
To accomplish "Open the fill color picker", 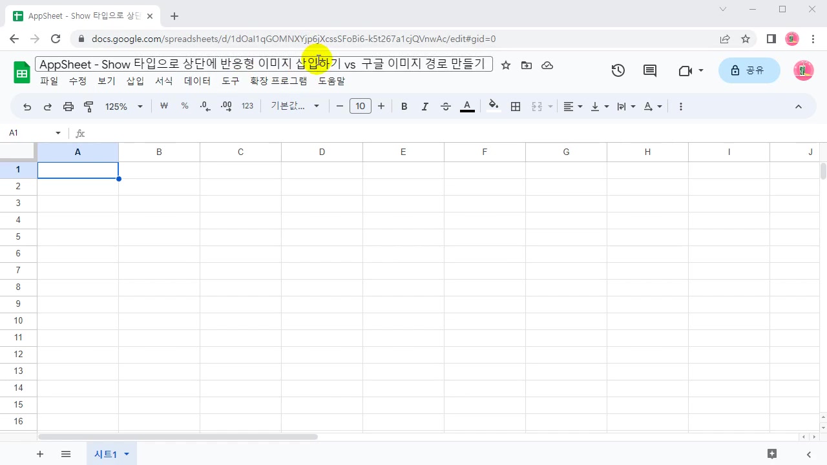I will pos(494,107).
